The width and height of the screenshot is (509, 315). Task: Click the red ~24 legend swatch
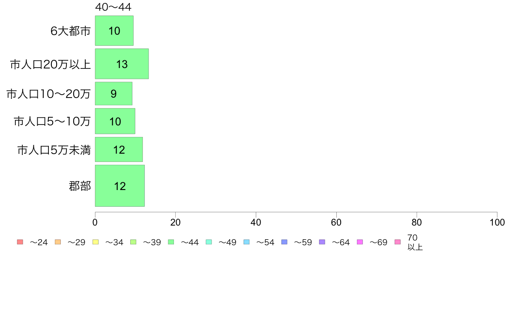click(20, 242)
